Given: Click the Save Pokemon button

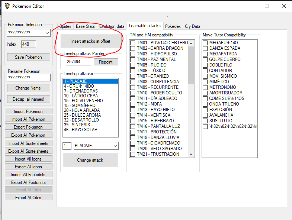Looking at the screenshot, I should (28, 57).
